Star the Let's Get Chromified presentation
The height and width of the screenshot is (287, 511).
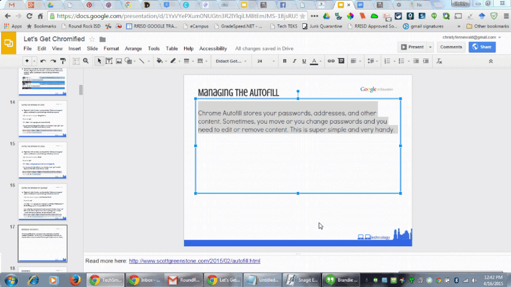coord(92,39)
